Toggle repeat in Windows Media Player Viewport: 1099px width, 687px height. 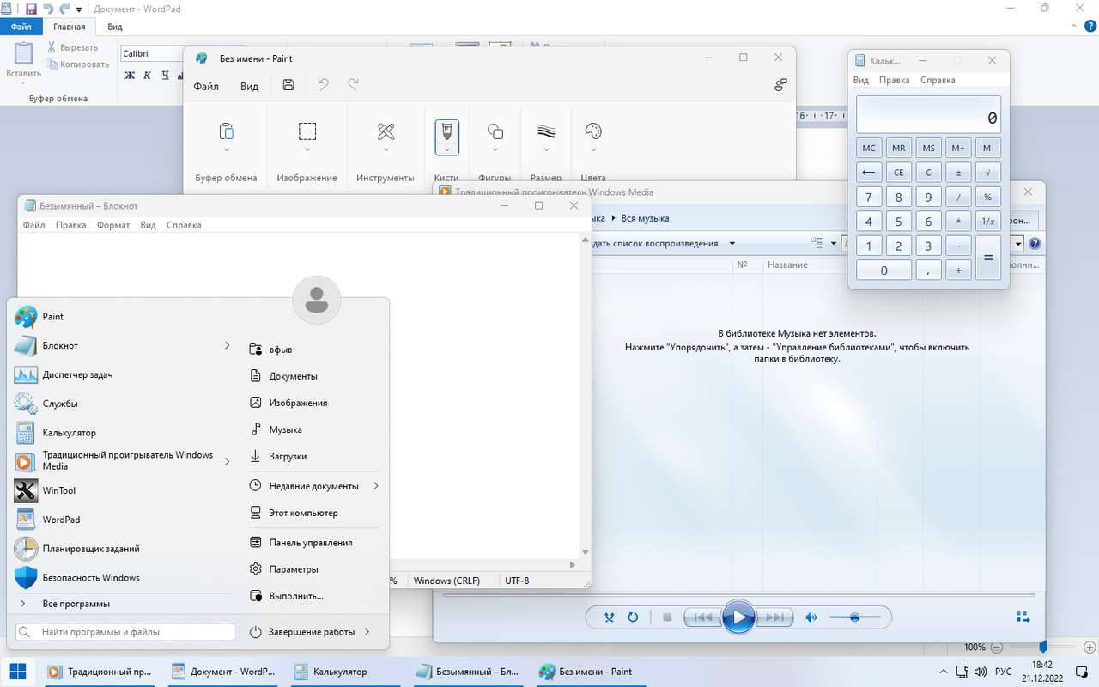click(x=633, y=617)
